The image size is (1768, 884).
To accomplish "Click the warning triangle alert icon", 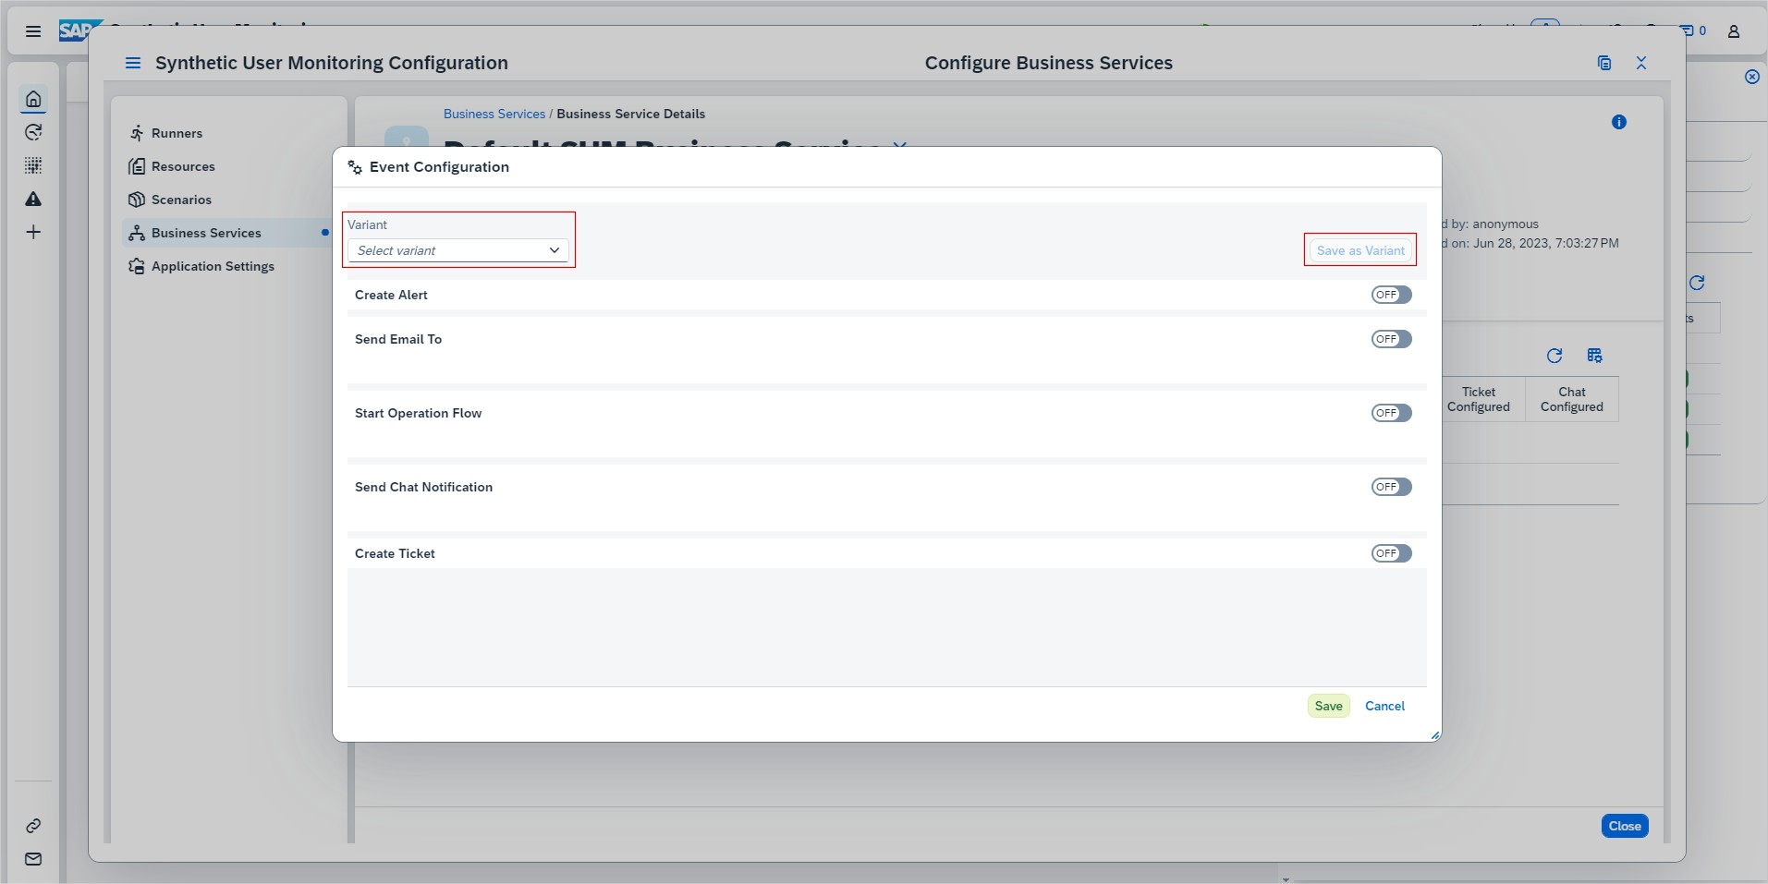I will 33,199.
